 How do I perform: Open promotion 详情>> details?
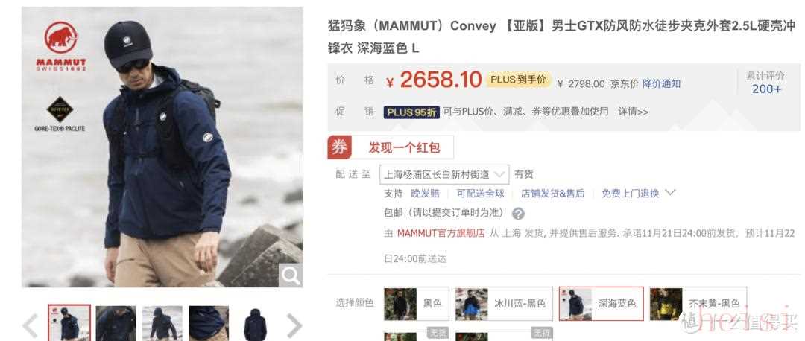click(x=633, y=112)
